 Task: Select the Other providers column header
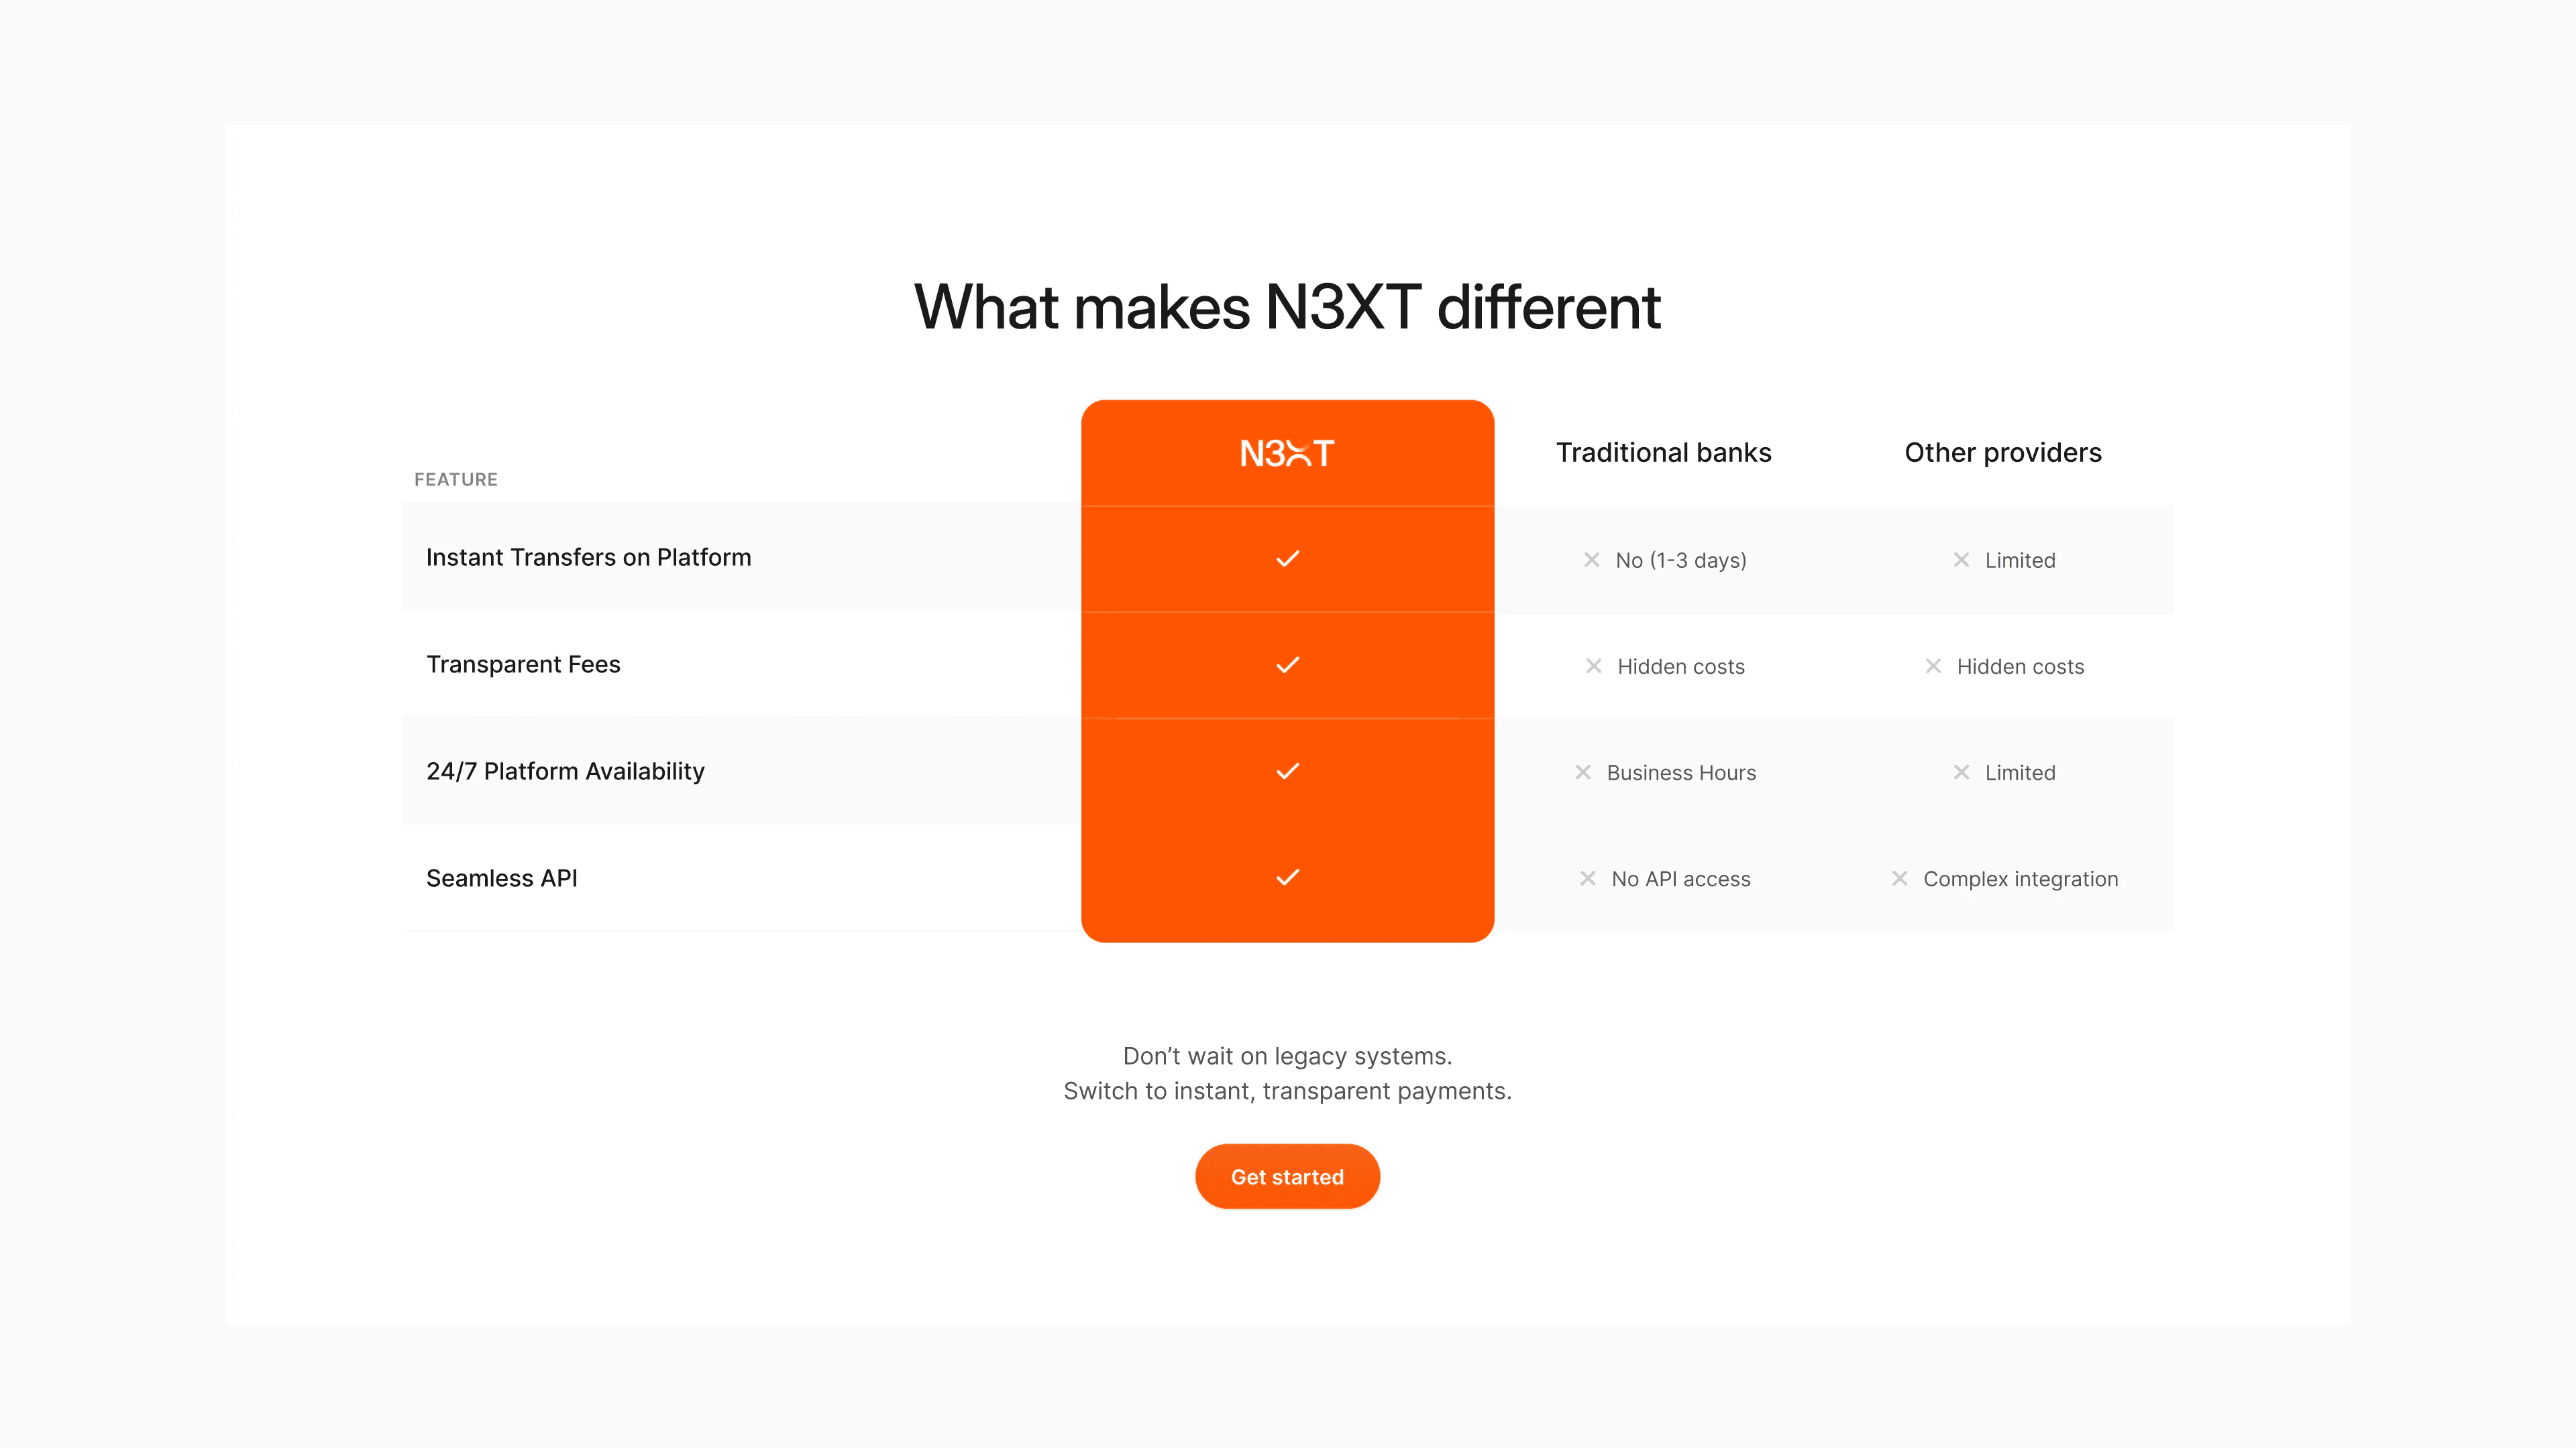2003,452
